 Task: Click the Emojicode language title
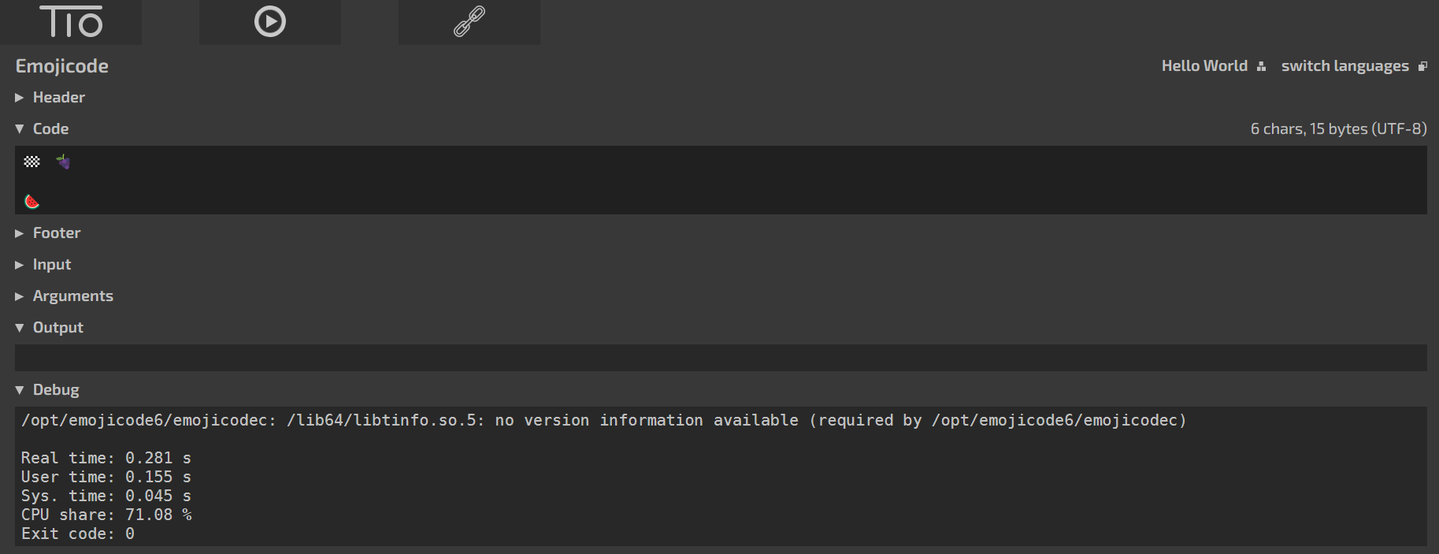(x=62, y=66)
